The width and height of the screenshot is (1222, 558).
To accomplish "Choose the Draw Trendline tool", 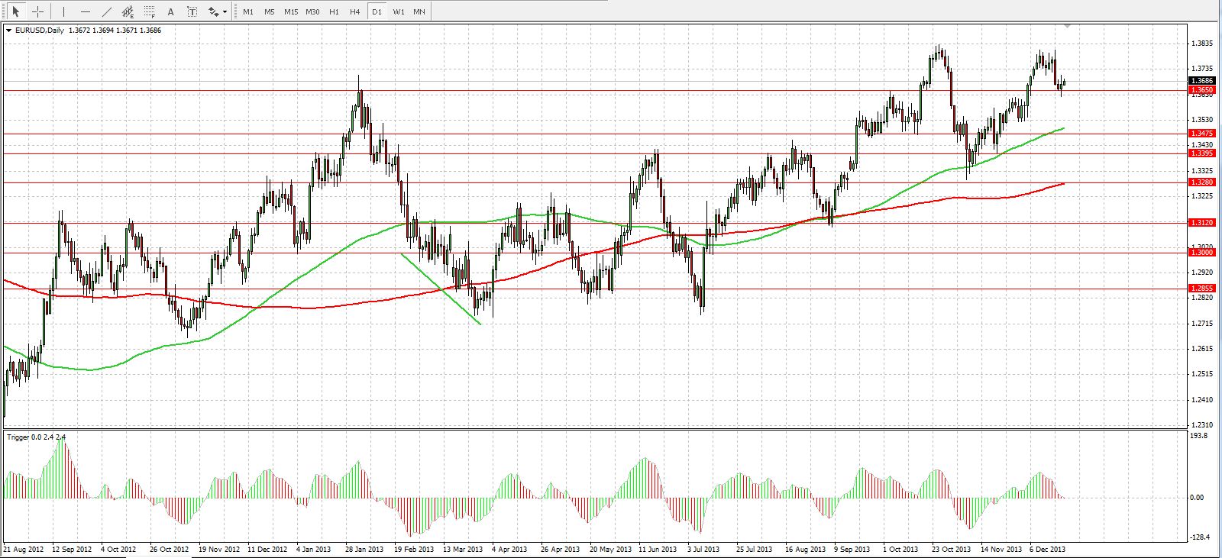I will tap(106, 11).
